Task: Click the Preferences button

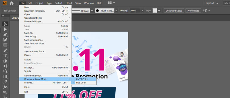Action: [193, 11]
